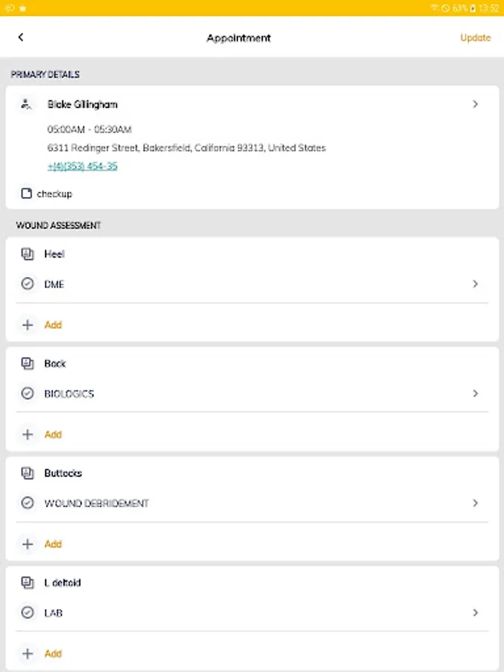Click the patient icon beside Blake Gillingham

coord(27,105)
